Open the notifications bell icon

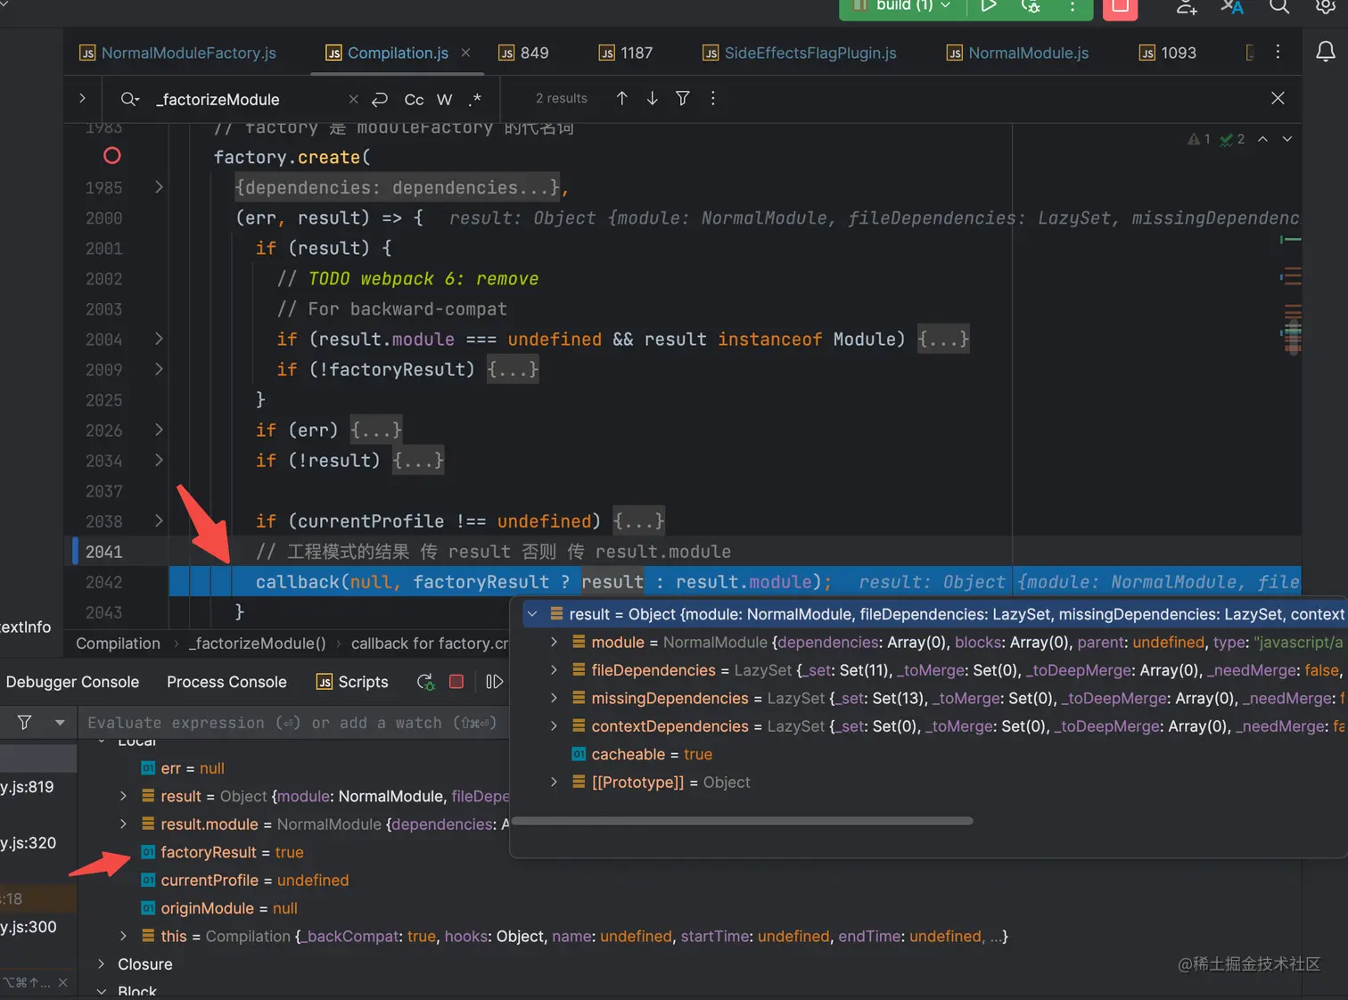pyautogui.click(x=1326, y=52)
